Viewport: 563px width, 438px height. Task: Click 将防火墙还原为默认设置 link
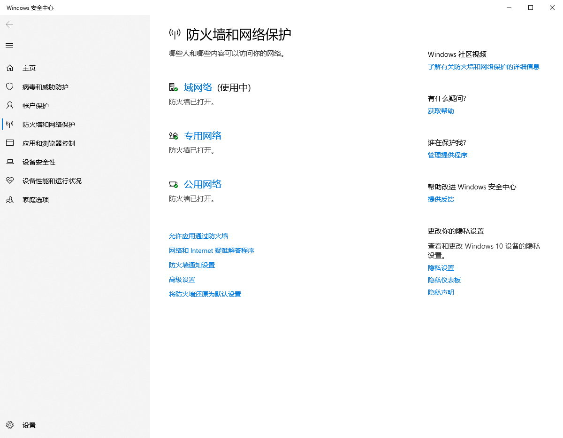(x=205, y=294)
